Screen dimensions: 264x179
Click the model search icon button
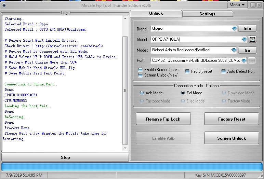252,40
